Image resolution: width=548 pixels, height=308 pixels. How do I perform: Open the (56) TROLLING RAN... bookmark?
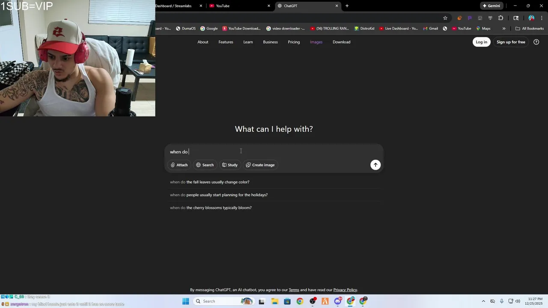[330, 29]
